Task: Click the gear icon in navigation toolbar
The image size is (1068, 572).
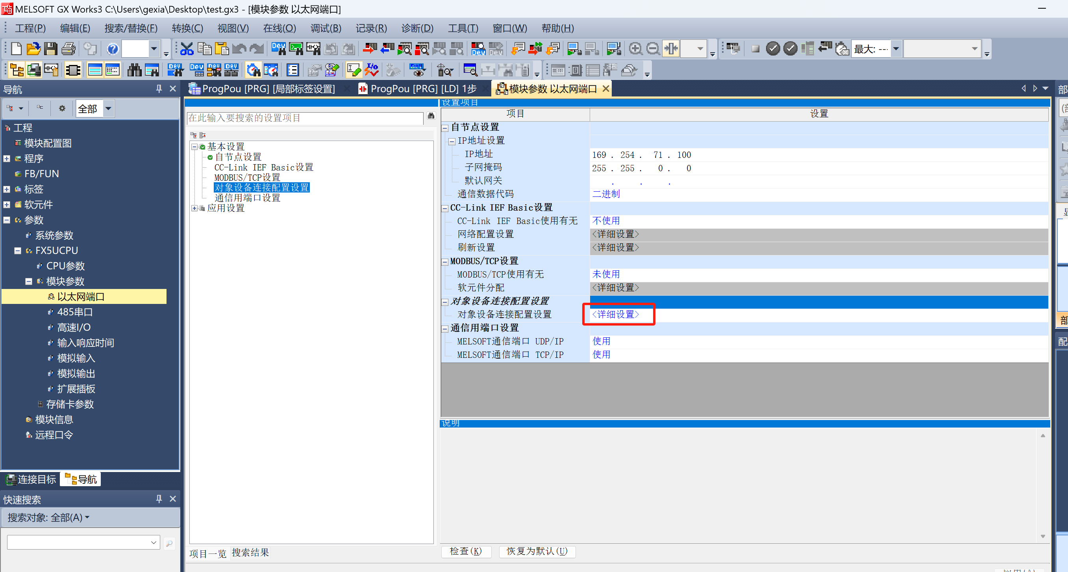Action: point(62,108)
